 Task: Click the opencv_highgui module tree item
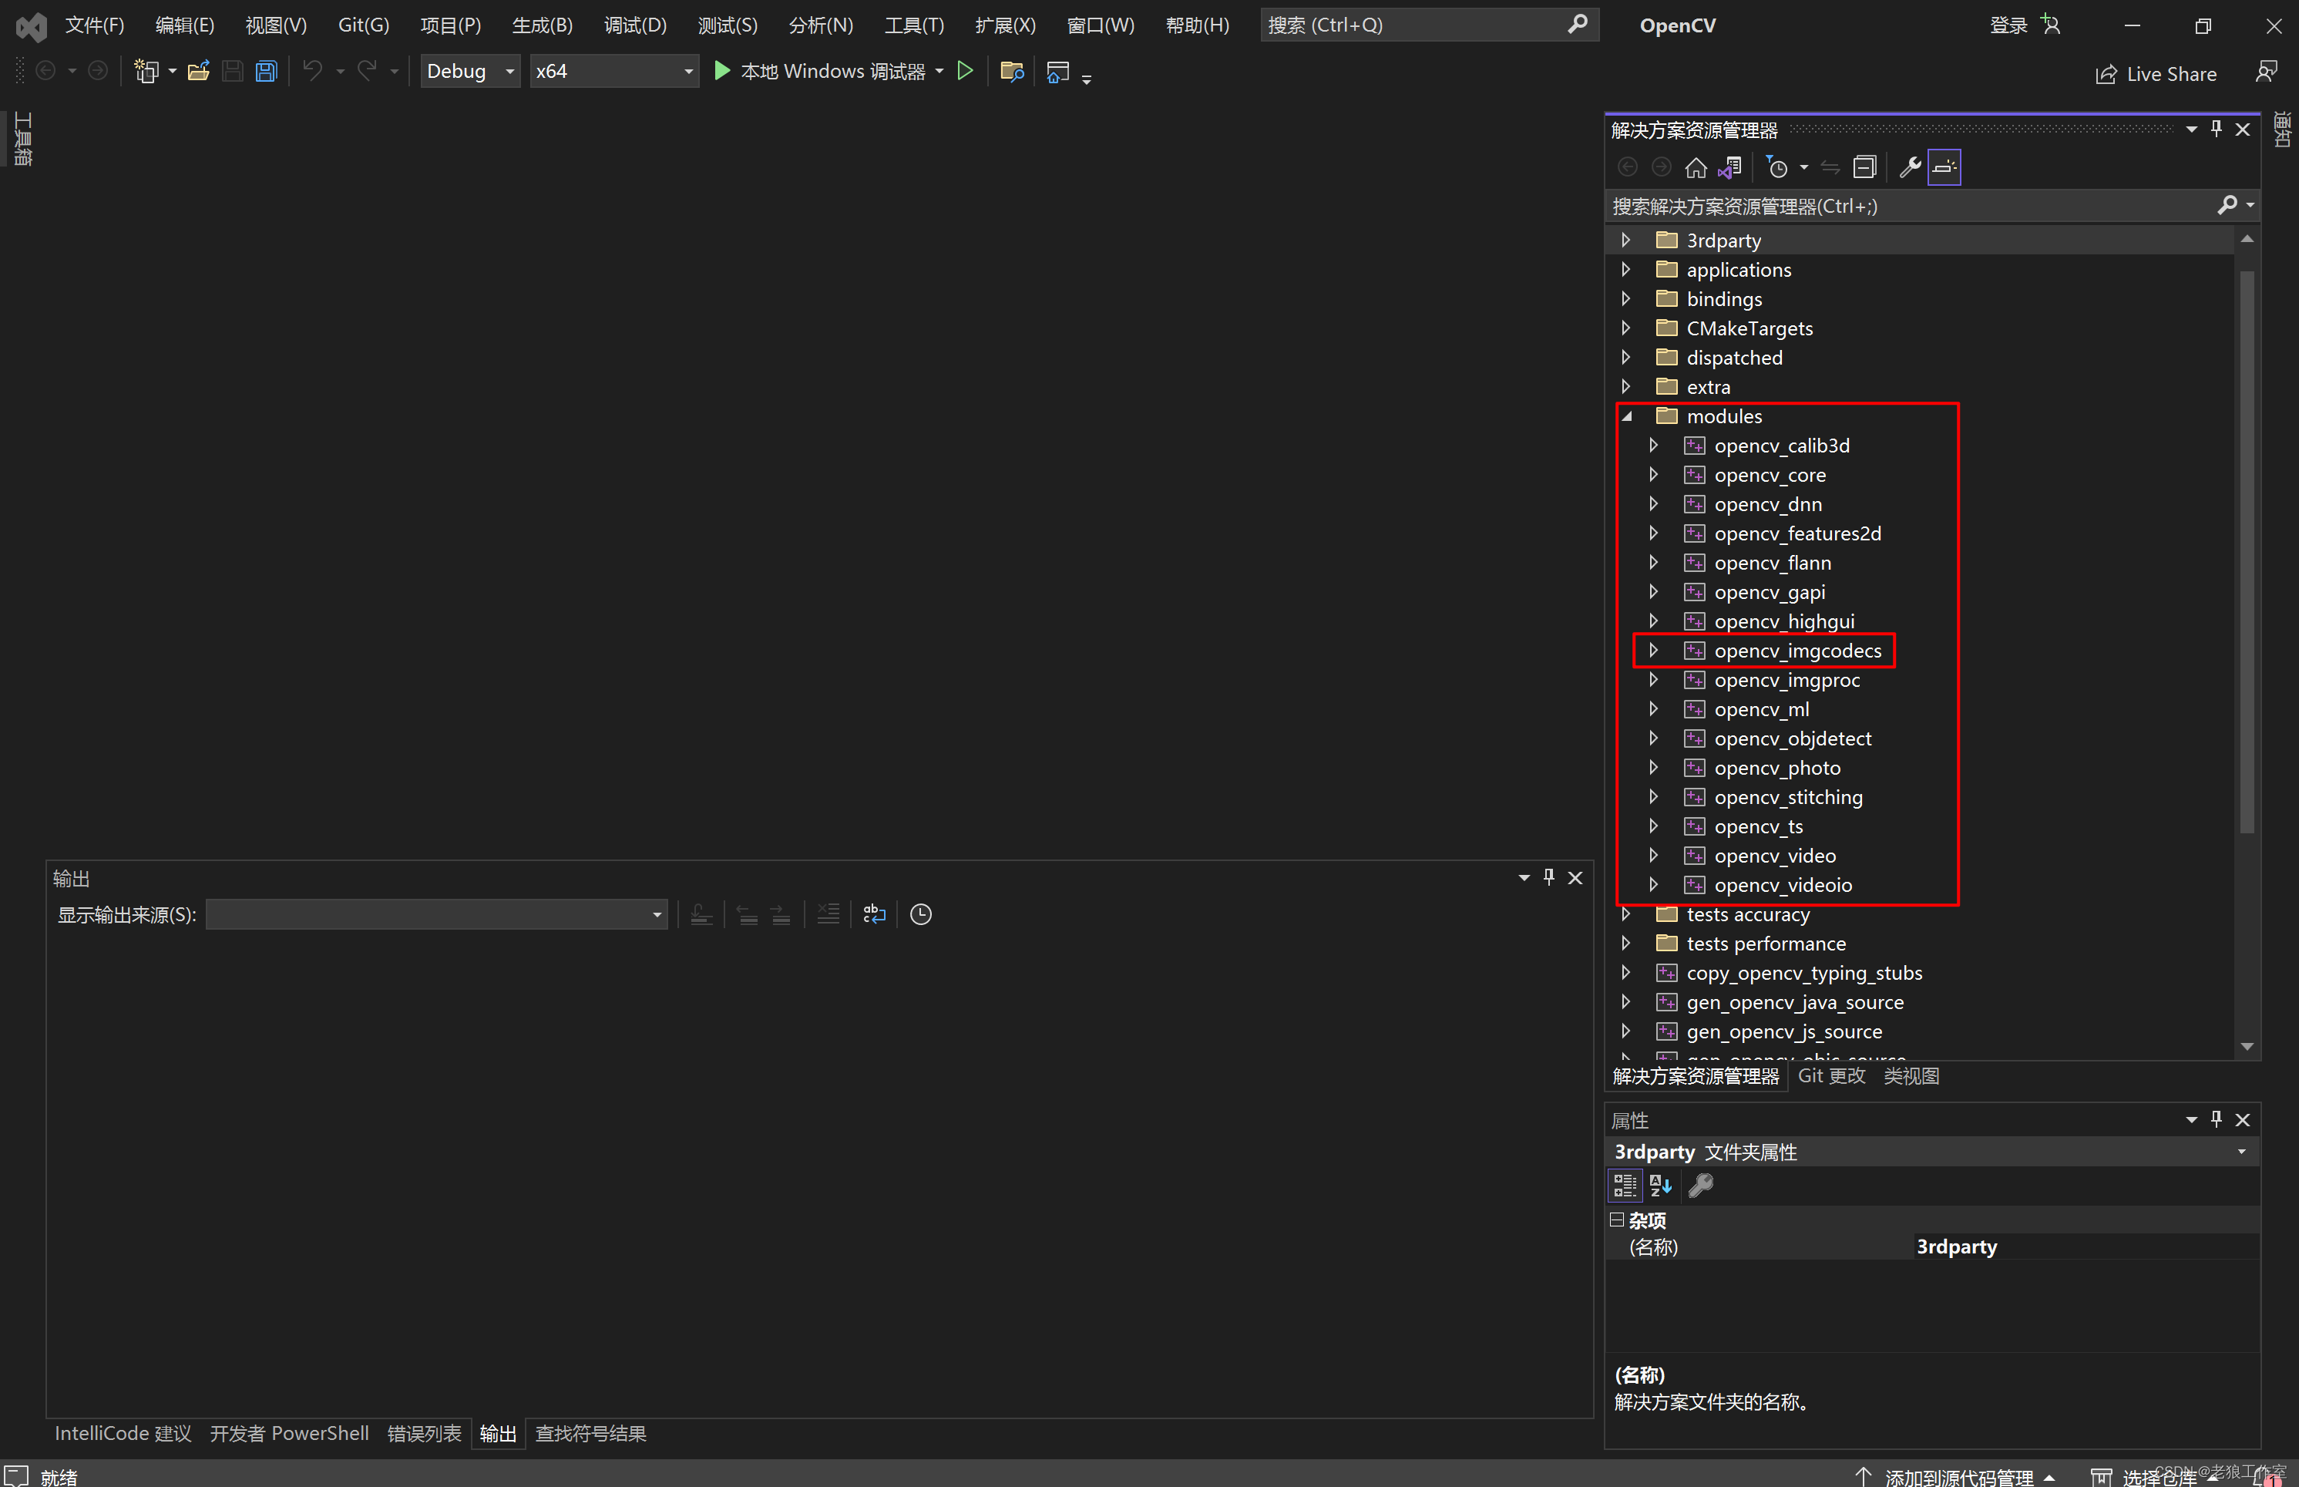click(1783, 621)
